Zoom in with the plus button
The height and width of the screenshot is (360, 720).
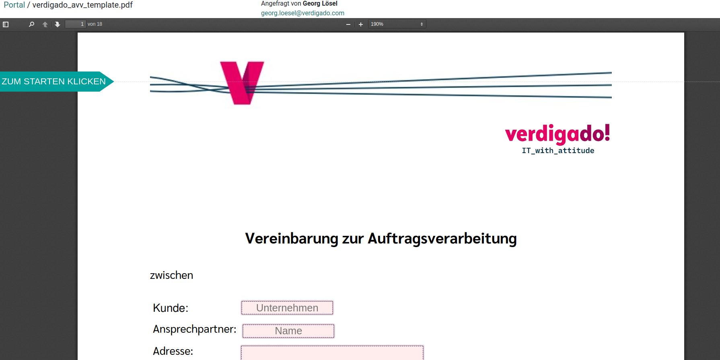tap(361, 25)
